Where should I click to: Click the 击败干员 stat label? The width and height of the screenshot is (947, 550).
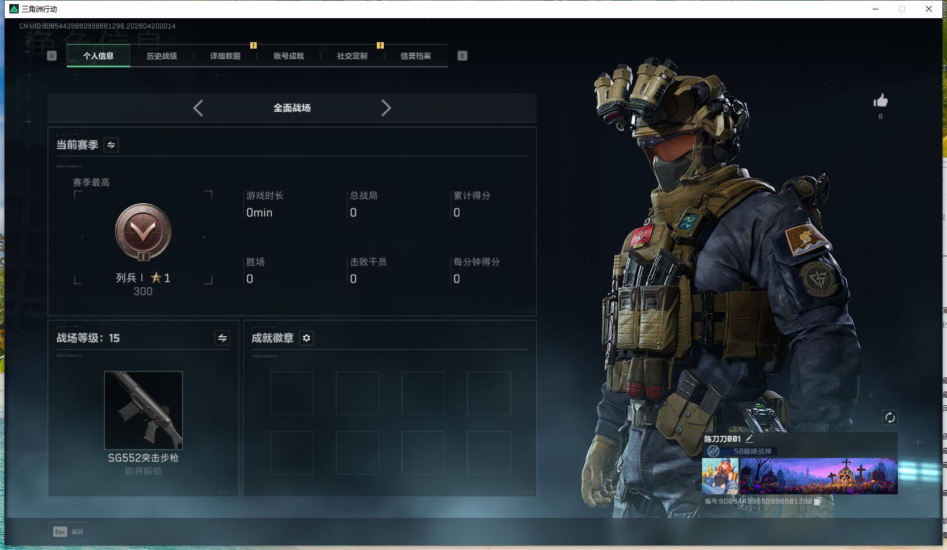(368, 262)
